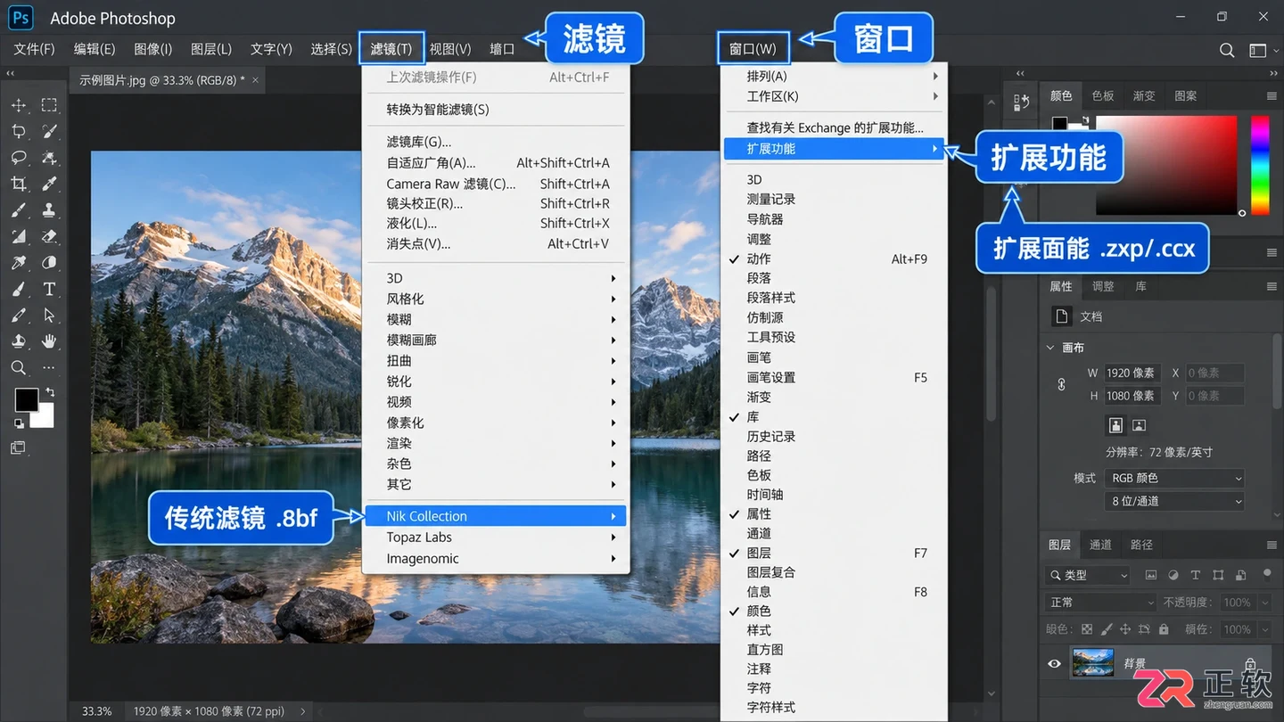1284x722 pixels.
Task: Open the 模式 RGB 颜色 dropdown
Action: (1174, 478)
